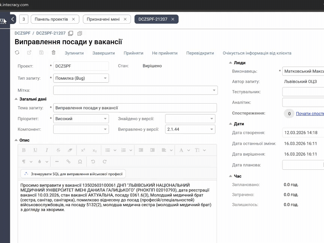Open the Компонент dropdown
The image size is (324, 243).
(105, 129)
